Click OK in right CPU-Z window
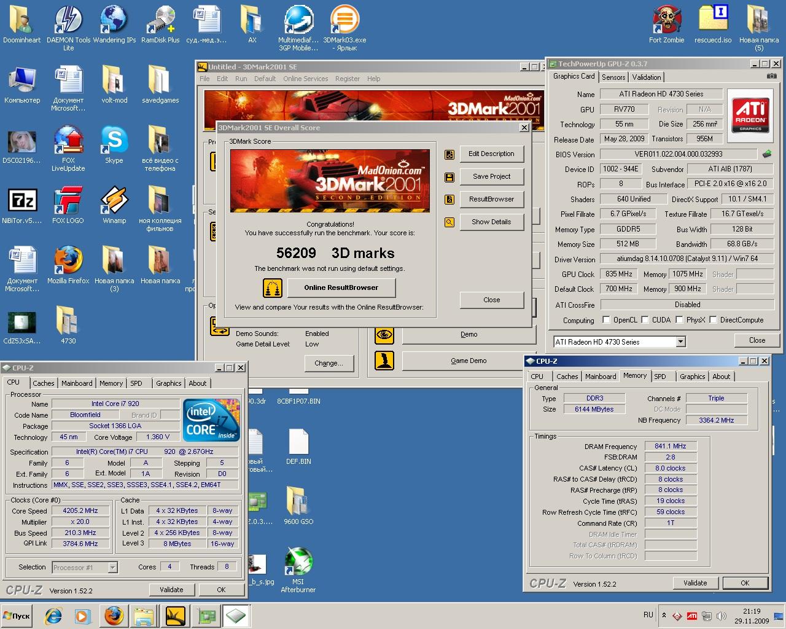This screenshot has width=786, height=629. click(x=745, y=583)
